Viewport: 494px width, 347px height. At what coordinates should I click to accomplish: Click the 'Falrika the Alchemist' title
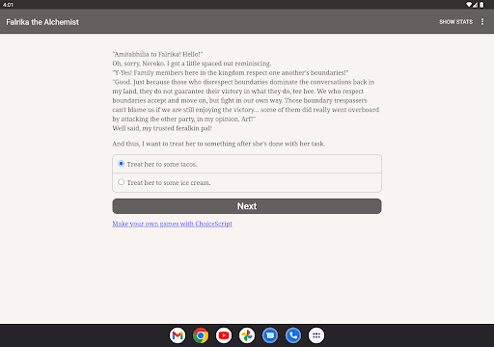(42, 22)
